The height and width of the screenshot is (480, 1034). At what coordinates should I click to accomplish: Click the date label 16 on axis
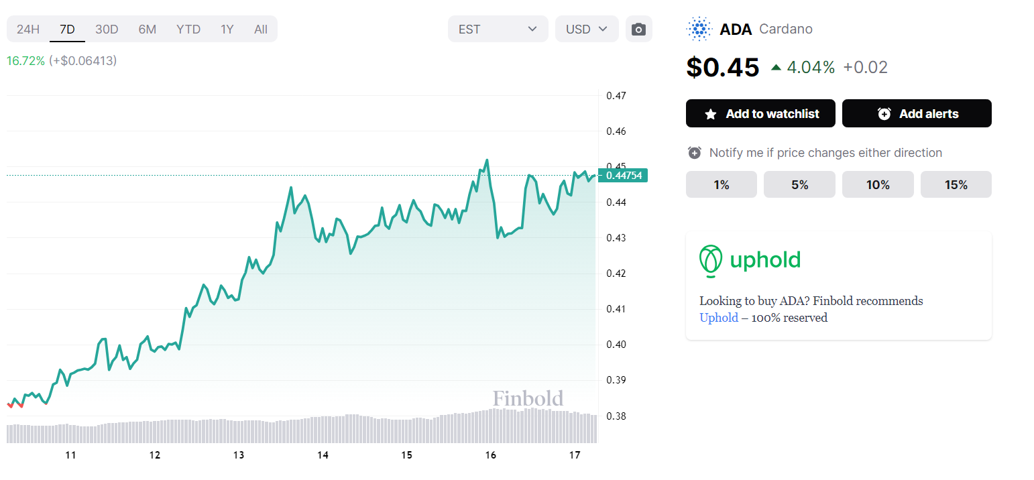coord(490,455)
